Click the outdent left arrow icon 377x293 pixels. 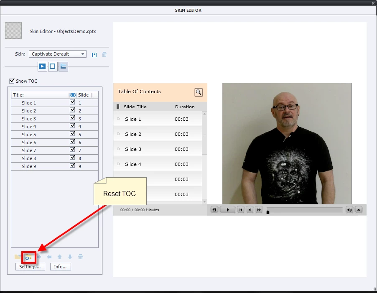49,257
